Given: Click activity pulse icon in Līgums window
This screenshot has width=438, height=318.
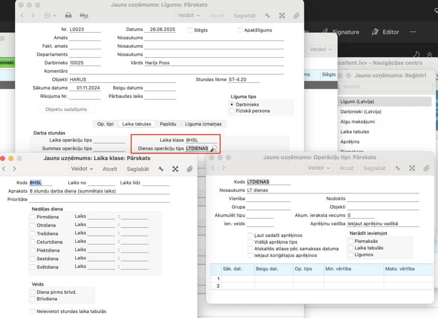Looking at the screenshot, I should pos(268,16).
